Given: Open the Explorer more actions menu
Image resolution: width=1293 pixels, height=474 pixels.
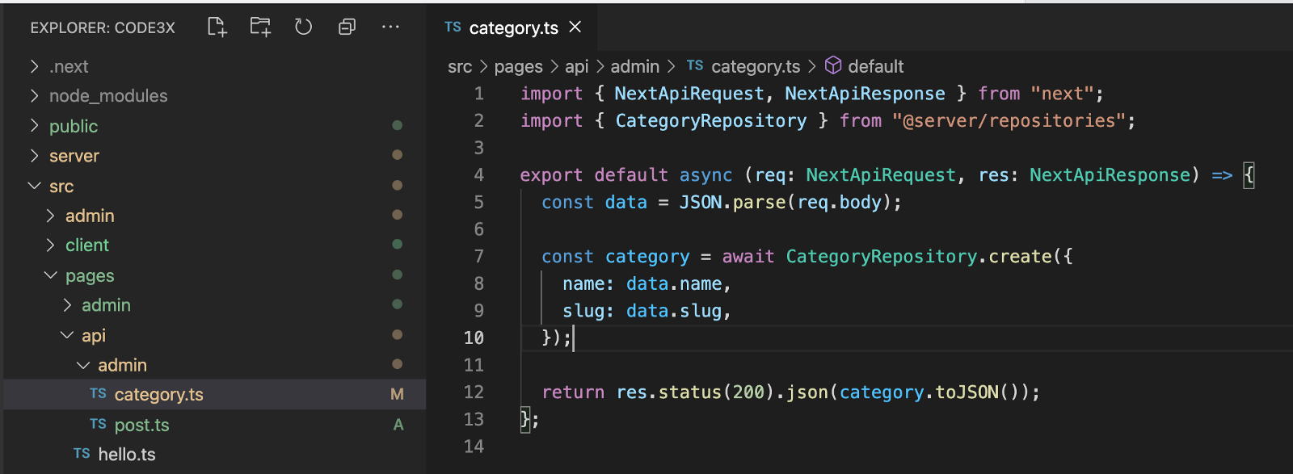Looking at the screenshot, I should [390, 27].
